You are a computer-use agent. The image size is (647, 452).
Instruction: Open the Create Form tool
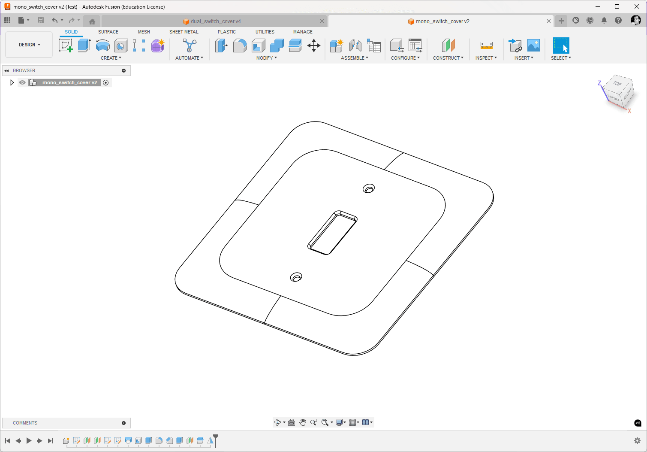[x=158, y=46]
